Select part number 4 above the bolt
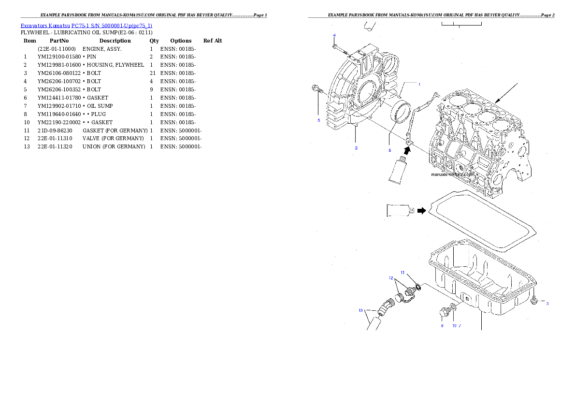Screen dimensions: 575x407 click(x=334, y=35)
